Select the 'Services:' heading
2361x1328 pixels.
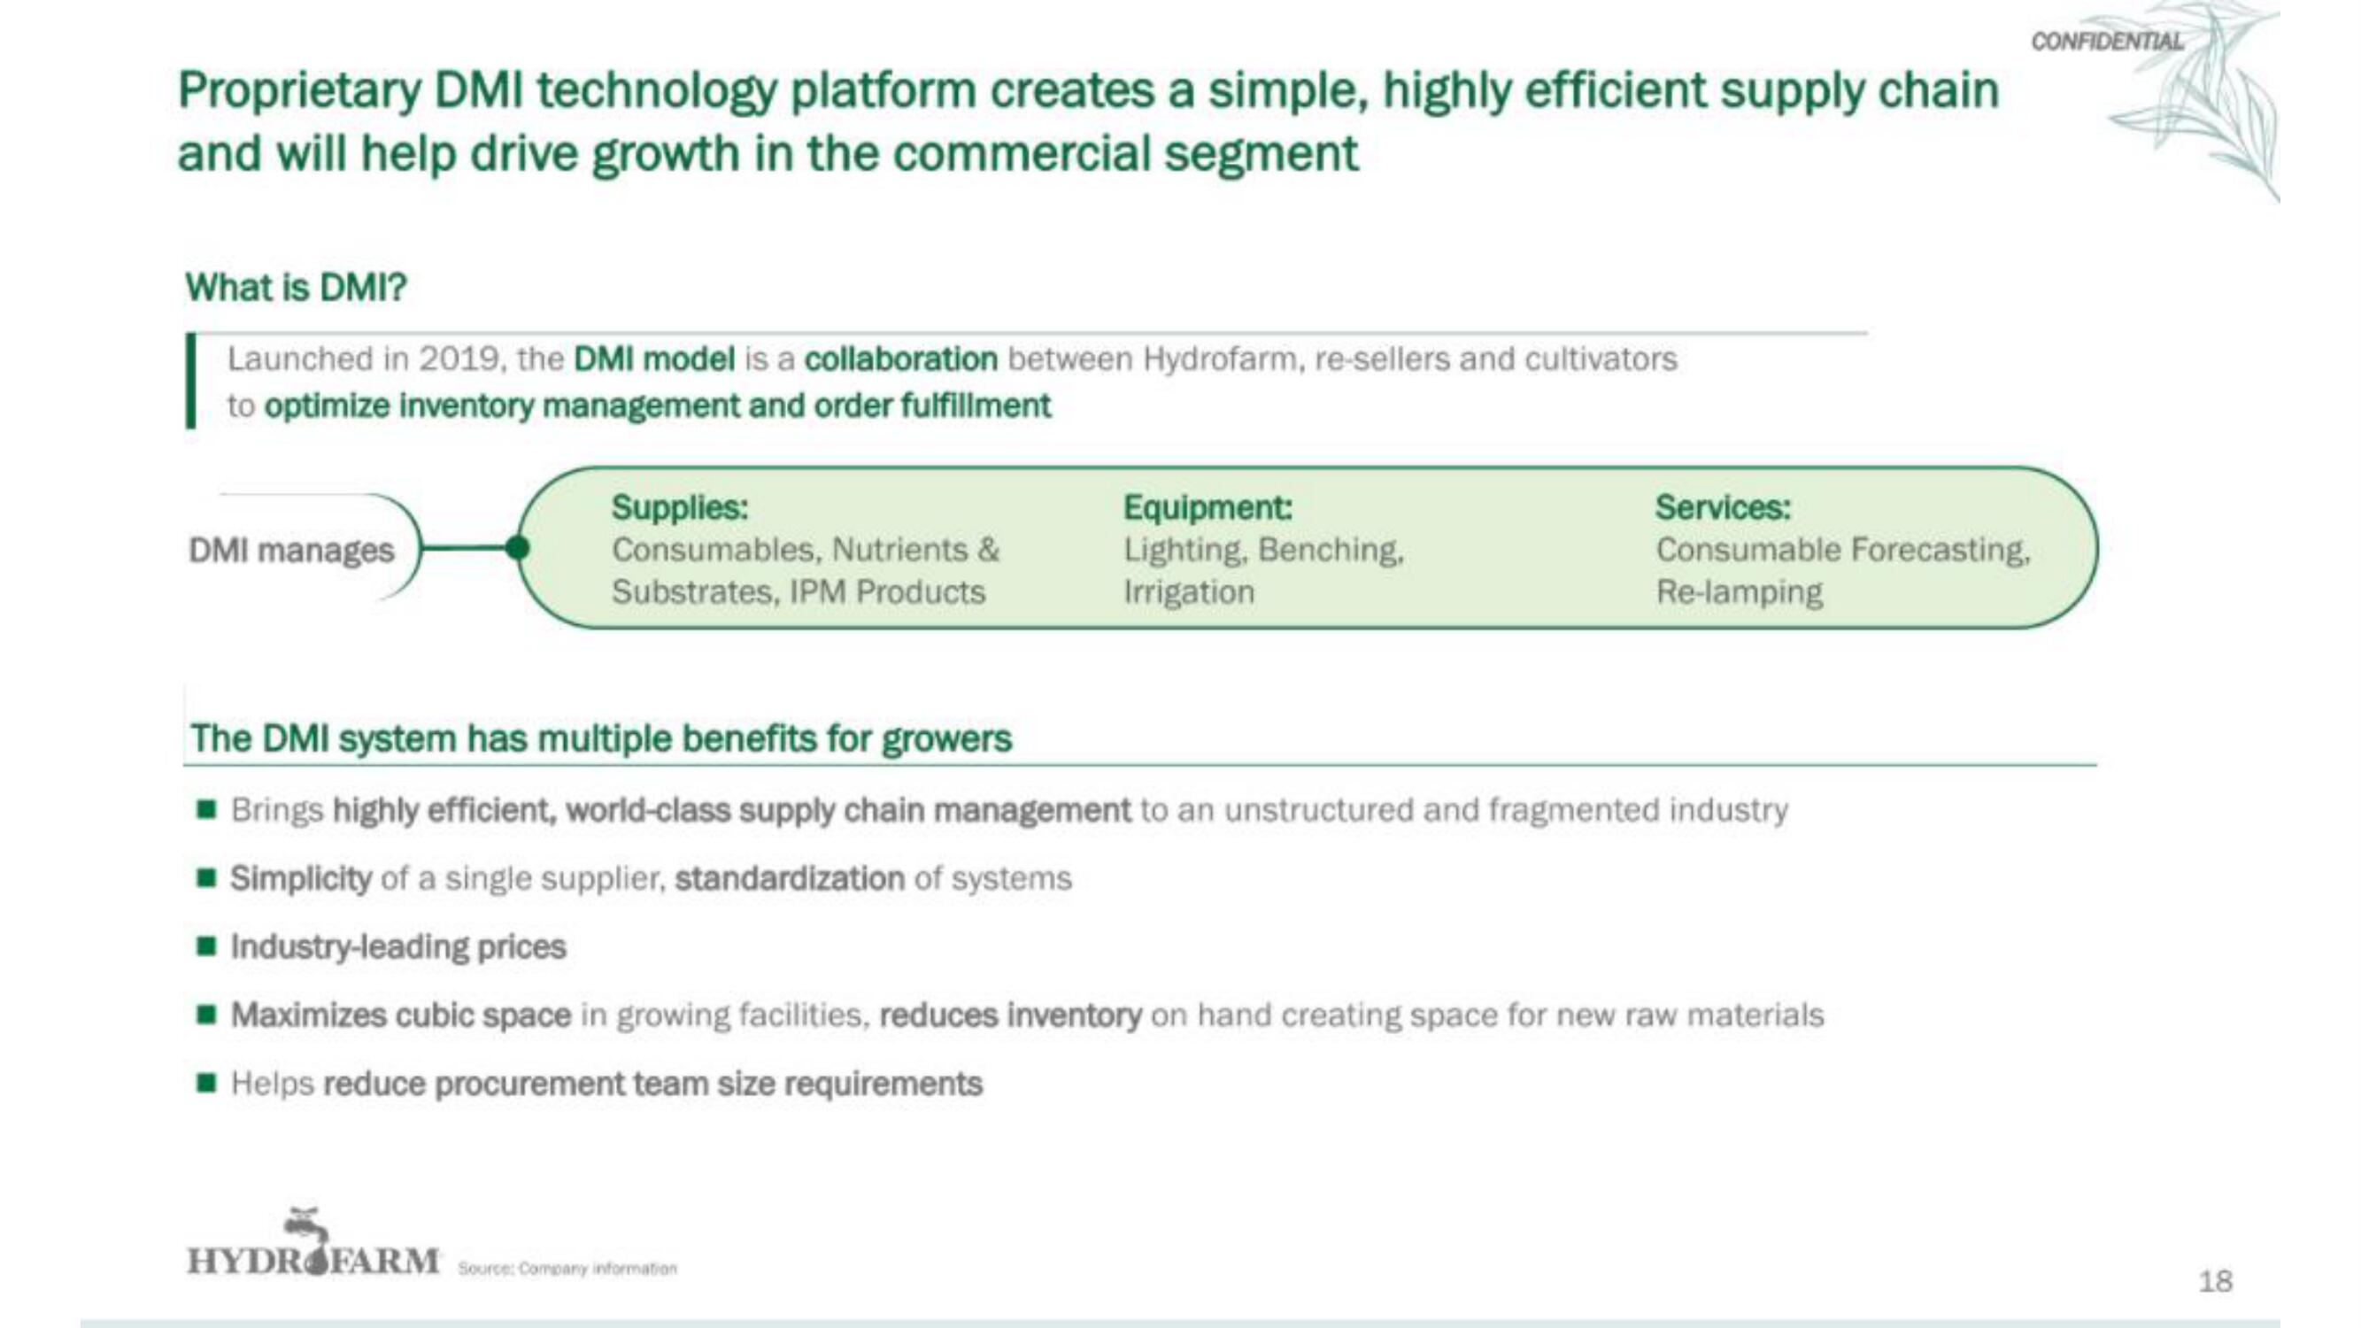[1723, 506]
